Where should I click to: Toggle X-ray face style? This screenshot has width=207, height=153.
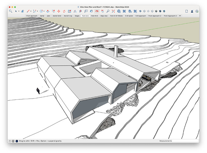coord(140,11)
